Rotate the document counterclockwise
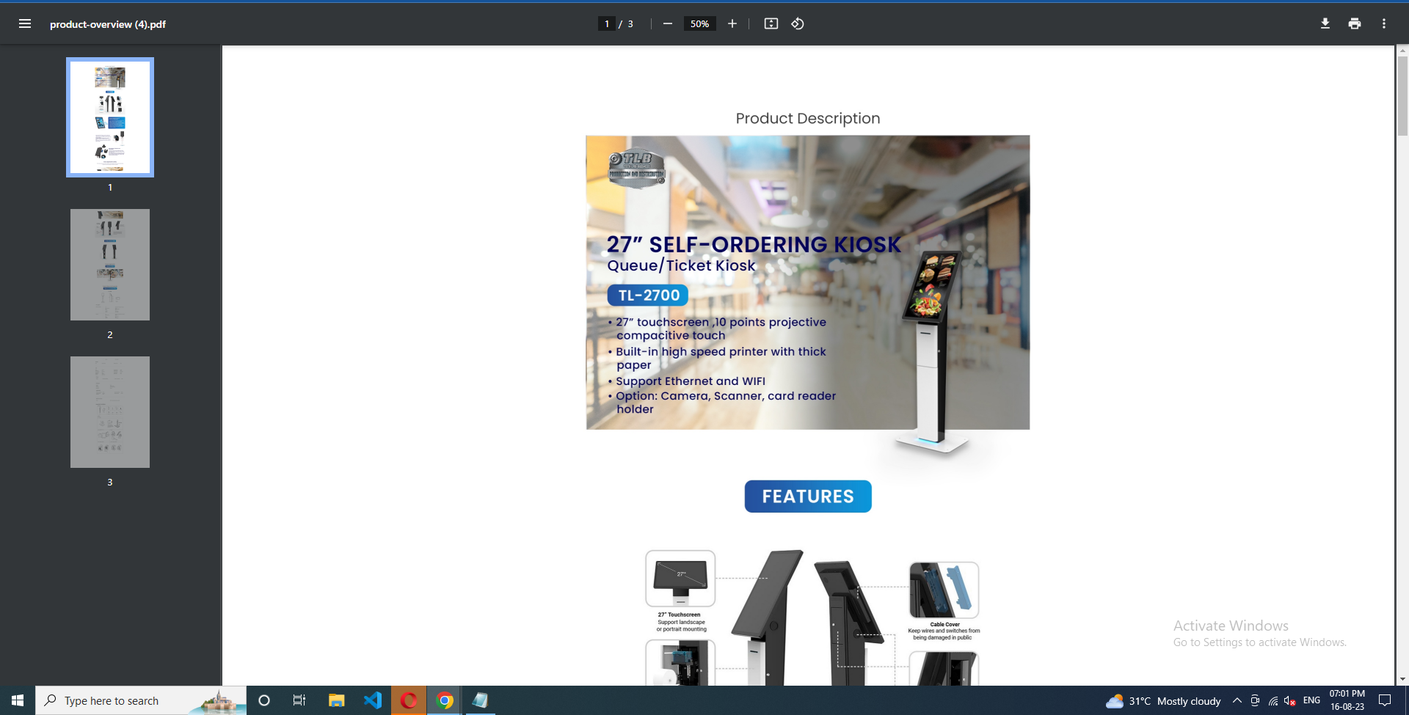Image resolution: width=1409 pixels, height=715 pixels. (798, 23)
